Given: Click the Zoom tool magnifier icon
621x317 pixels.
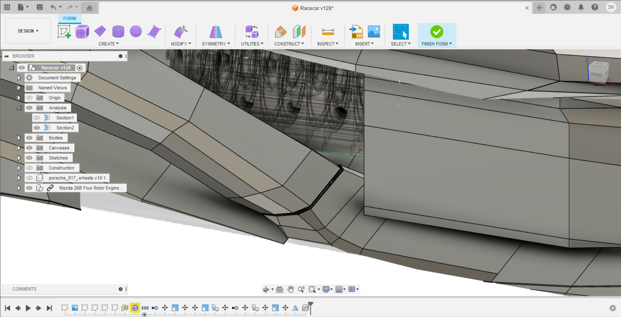Looking at the screenshot, I should click(x=301, y=289).
